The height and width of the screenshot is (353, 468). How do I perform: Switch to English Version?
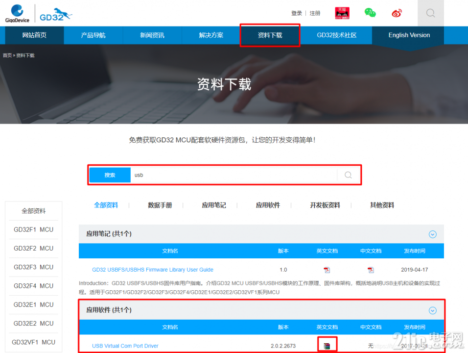click(x=409, y=35)
